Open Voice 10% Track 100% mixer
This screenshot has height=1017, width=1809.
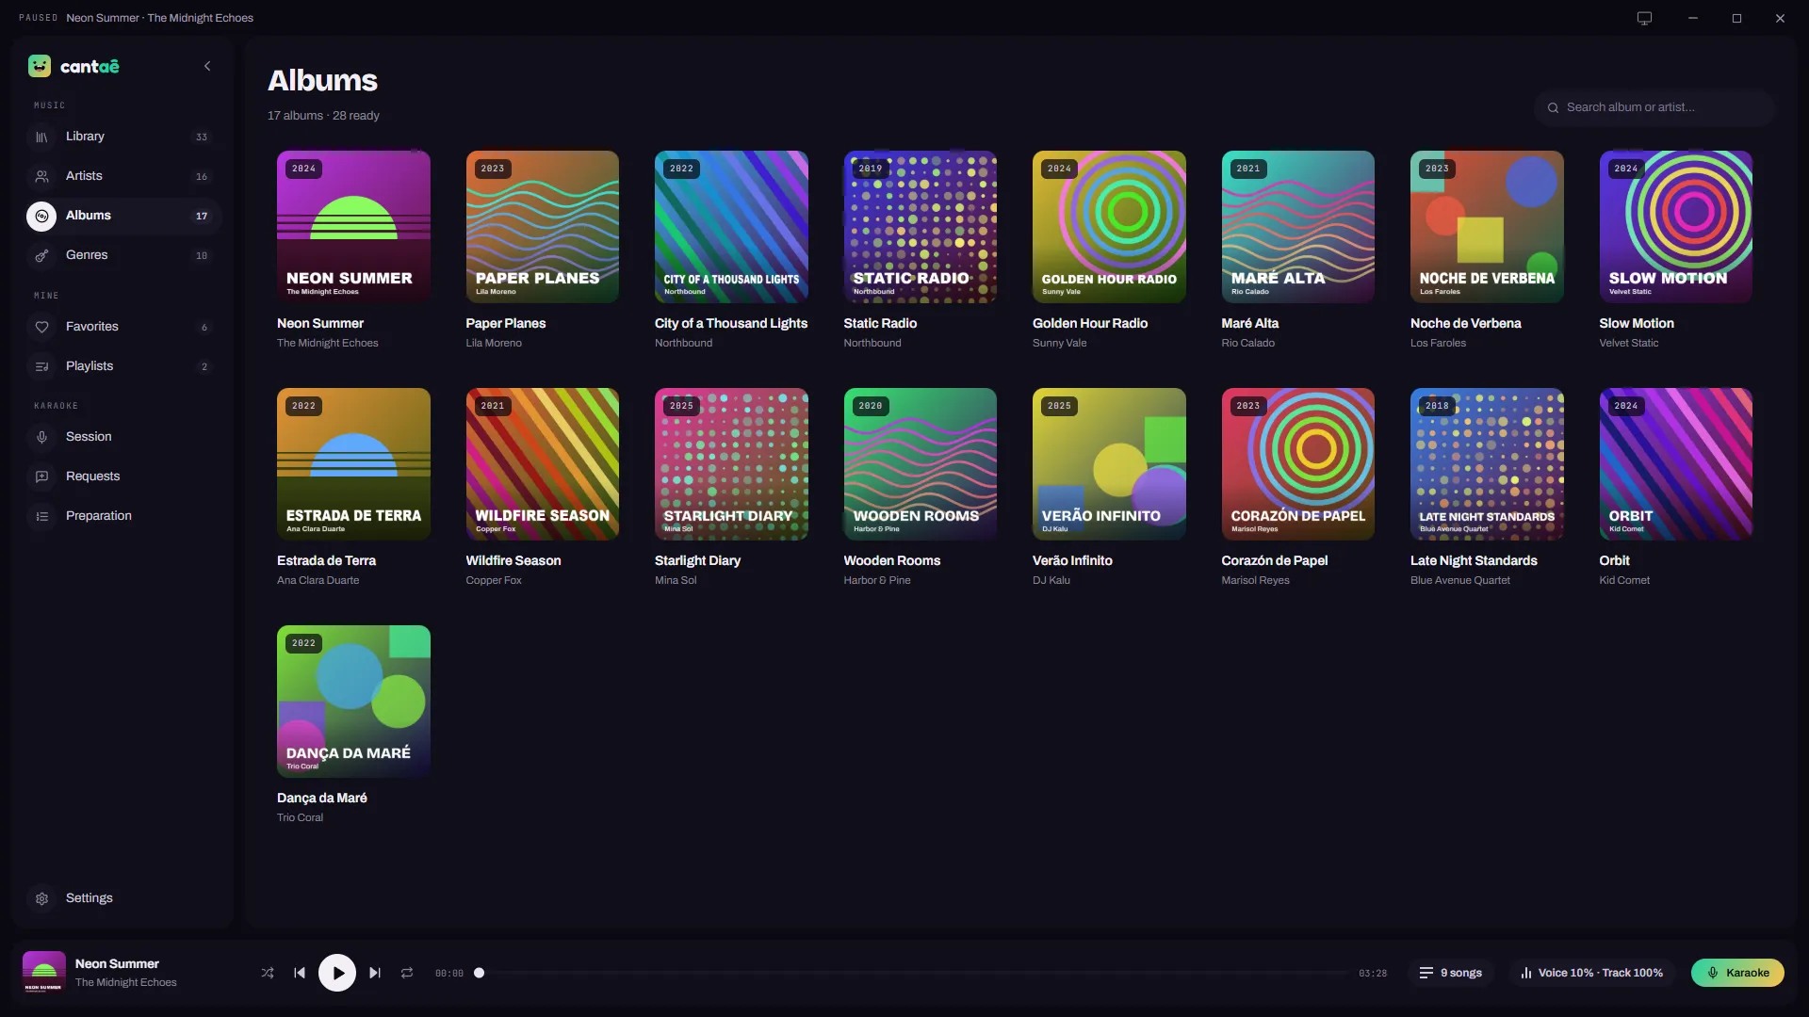pyautogui.click(x=1591, y=973)
